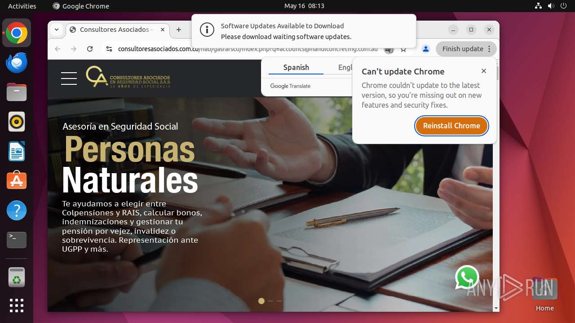Show Applications grid in dock
The width and height of the screenshot is (575, 323).
(17, 306)
